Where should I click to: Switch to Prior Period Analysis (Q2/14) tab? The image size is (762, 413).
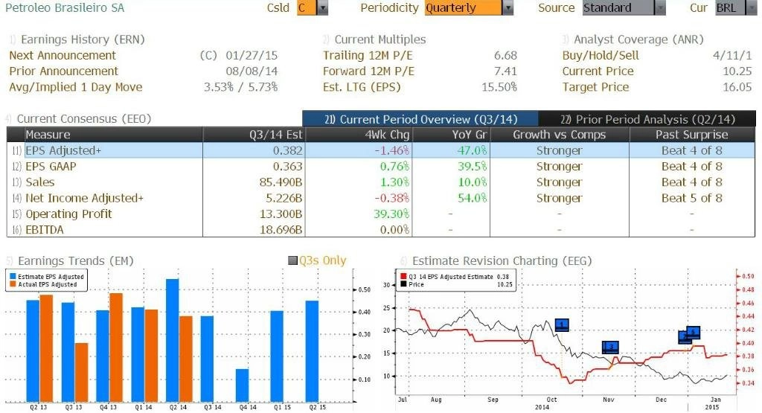click(x=647, y=119)
